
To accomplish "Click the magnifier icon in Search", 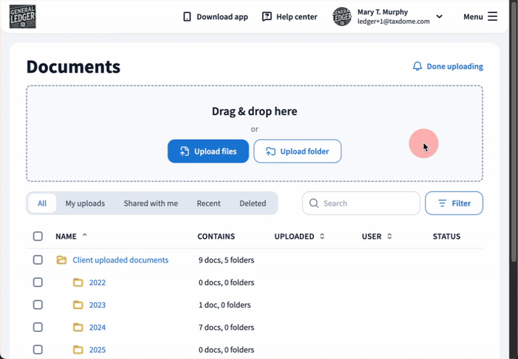I will [314, 203].
